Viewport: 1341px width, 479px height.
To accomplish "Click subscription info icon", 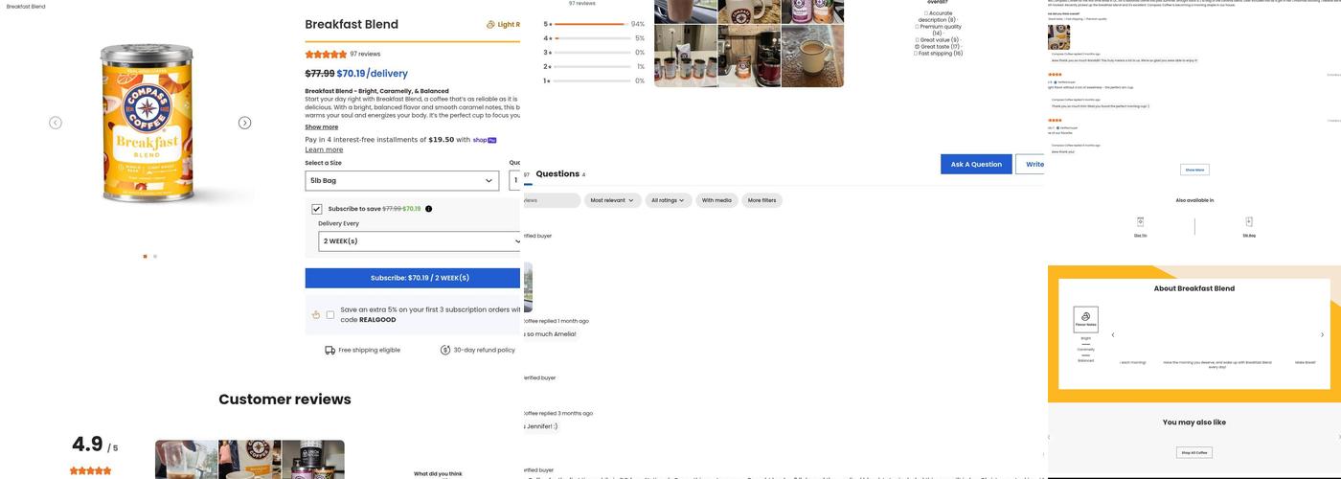I will tap(428, 209).
